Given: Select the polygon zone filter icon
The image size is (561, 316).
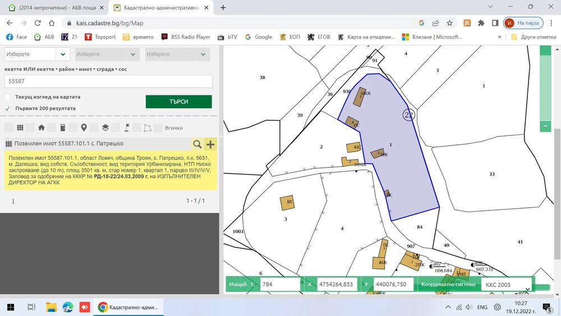Looking at the screenshot, I should tap(148, 128).
